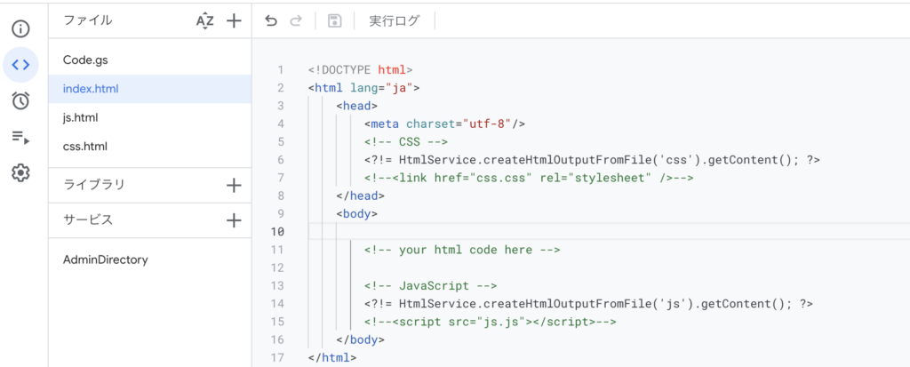
Task: Click line number 1 in the gutter
Action: point(281,70)
